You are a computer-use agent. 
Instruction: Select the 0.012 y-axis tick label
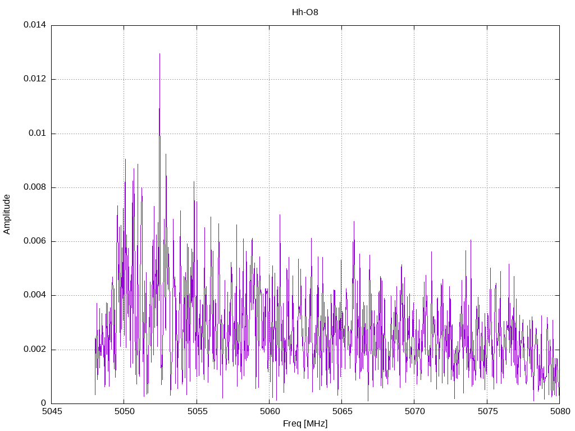[x=34, y=79]
